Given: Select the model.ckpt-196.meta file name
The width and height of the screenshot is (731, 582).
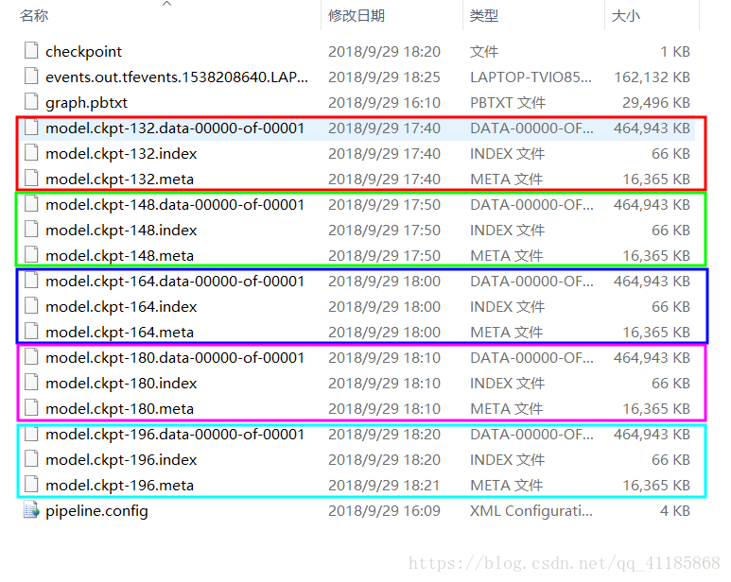Looking at the screenshot, I should point(119,485).
